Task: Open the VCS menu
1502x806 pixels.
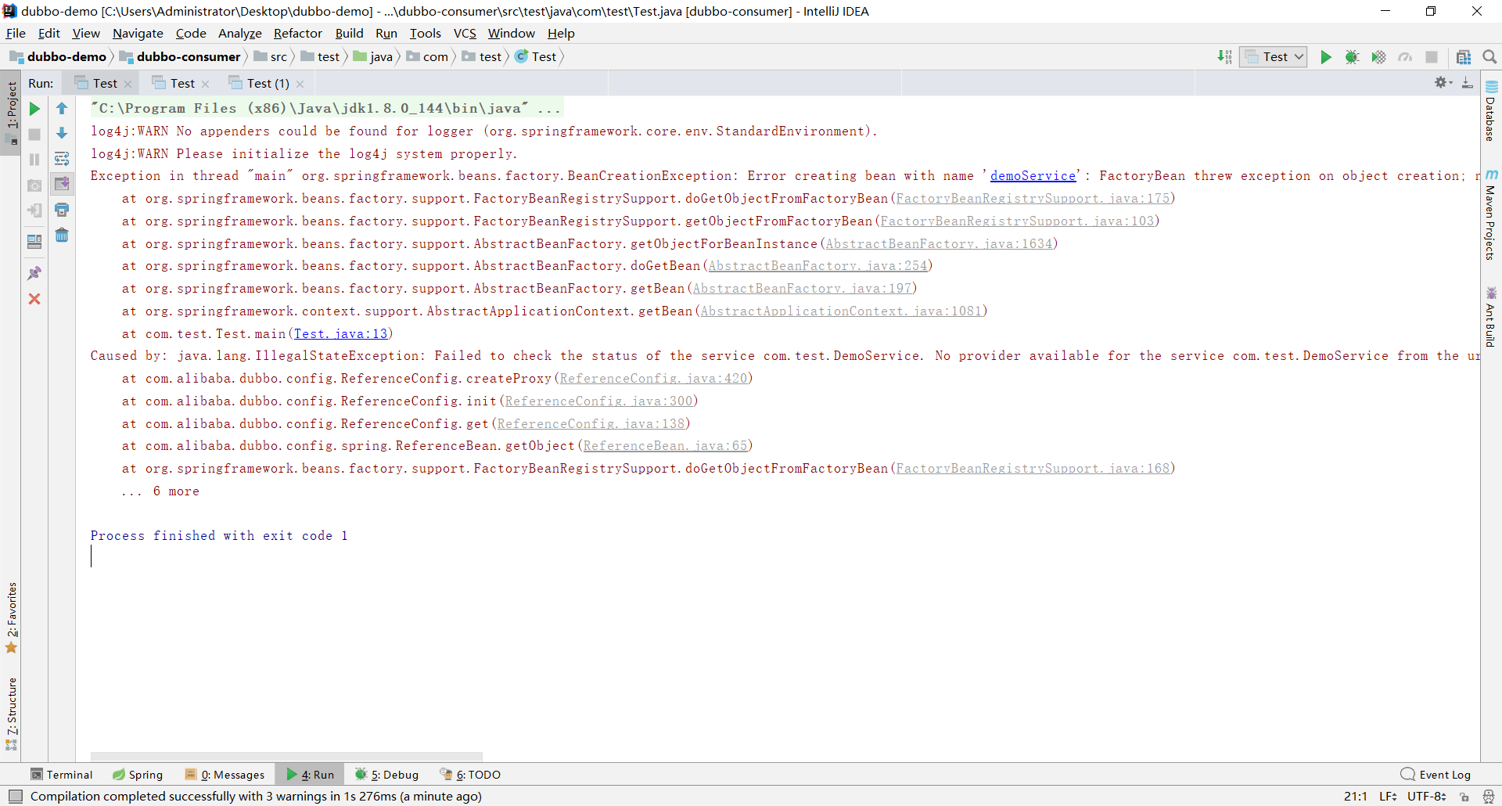Action: coord(465,33)
